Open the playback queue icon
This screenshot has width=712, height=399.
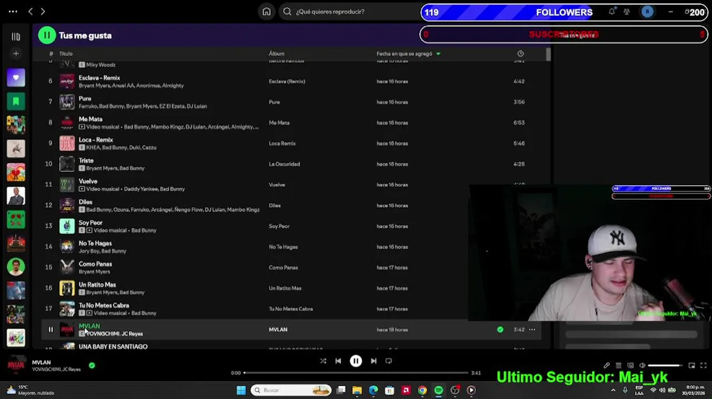click(618, 366)
